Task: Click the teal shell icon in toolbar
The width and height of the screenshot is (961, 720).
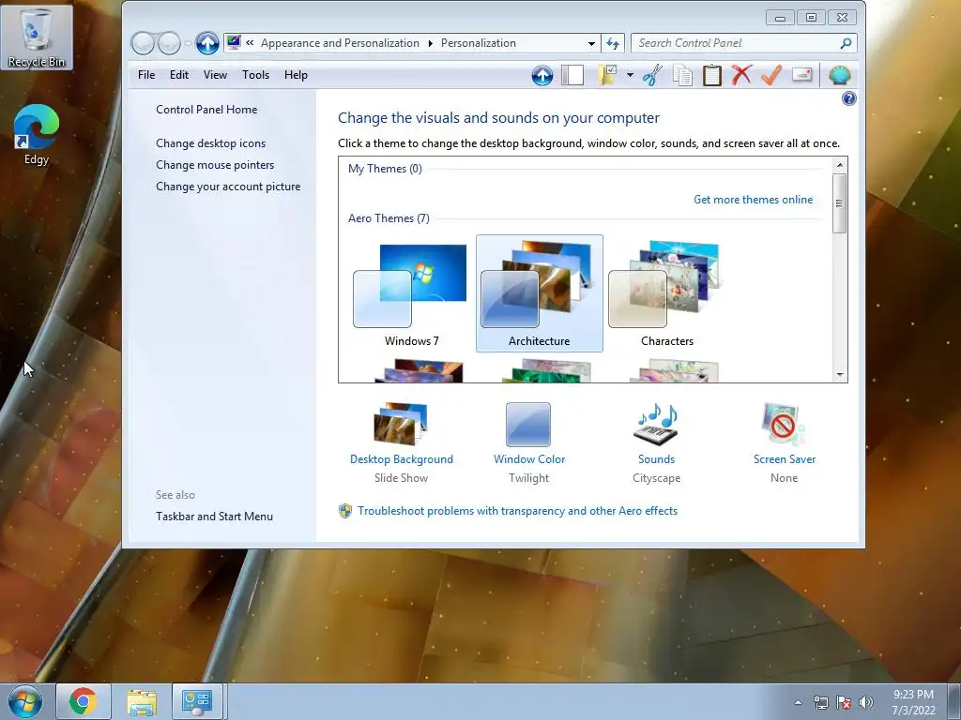Action: tap(839, 75)
